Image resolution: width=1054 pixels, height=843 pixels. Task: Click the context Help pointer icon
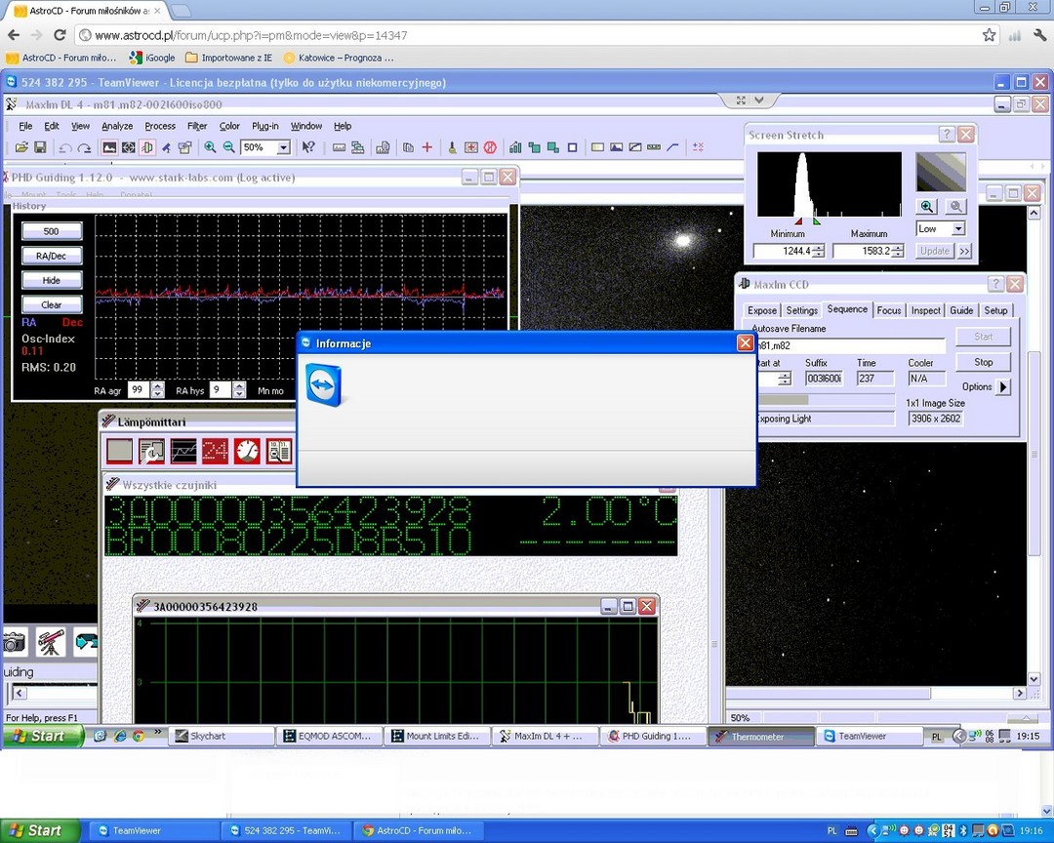(x=308, y=147)
